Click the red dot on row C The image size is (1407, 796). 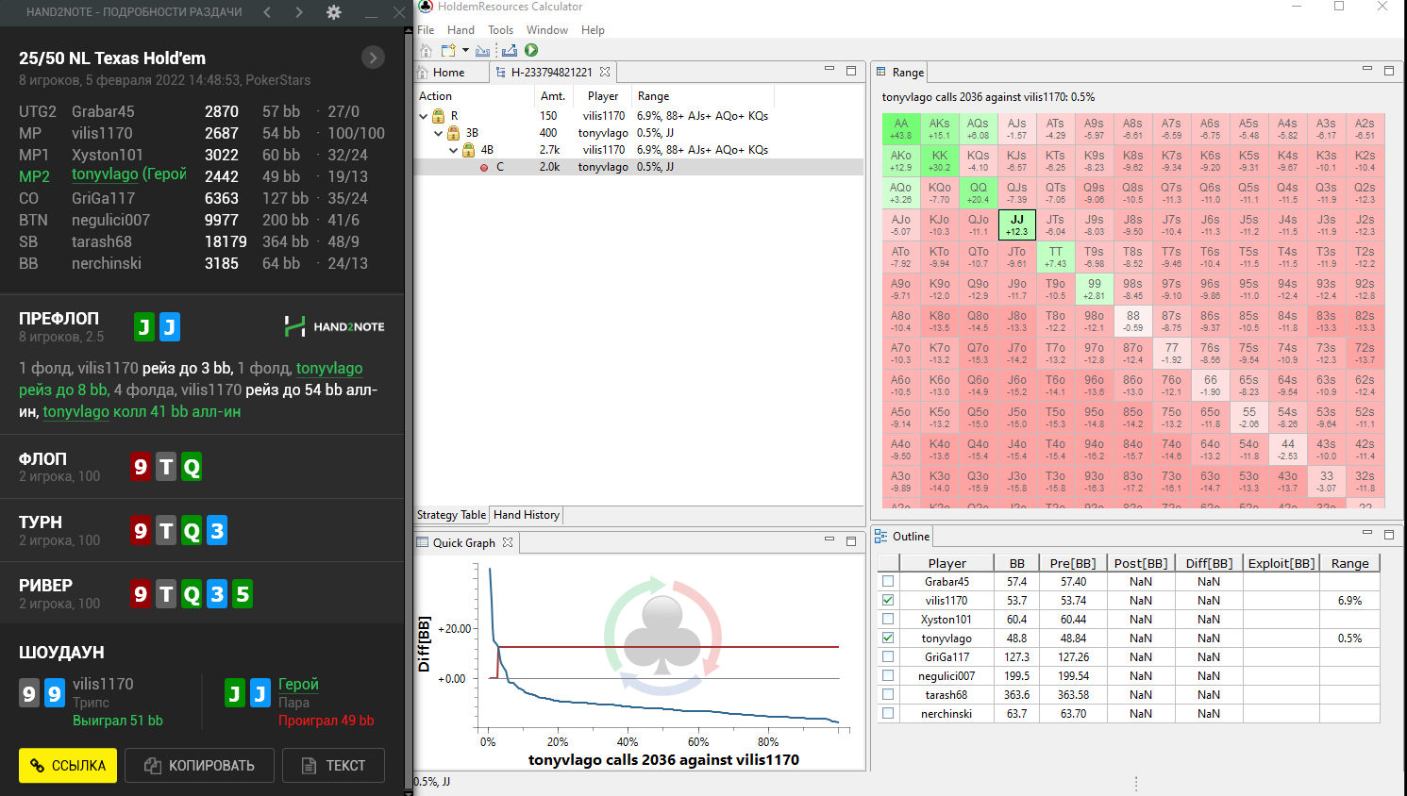pyautogui.click(x=484, y=167)
